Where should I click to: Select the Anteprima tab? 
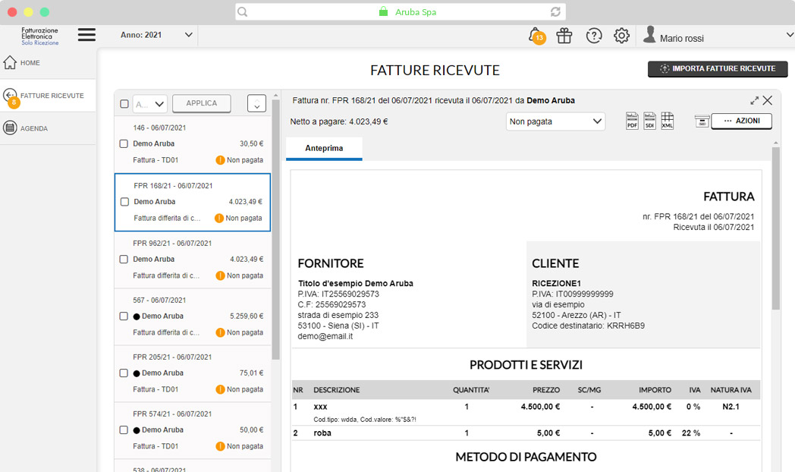324,149
